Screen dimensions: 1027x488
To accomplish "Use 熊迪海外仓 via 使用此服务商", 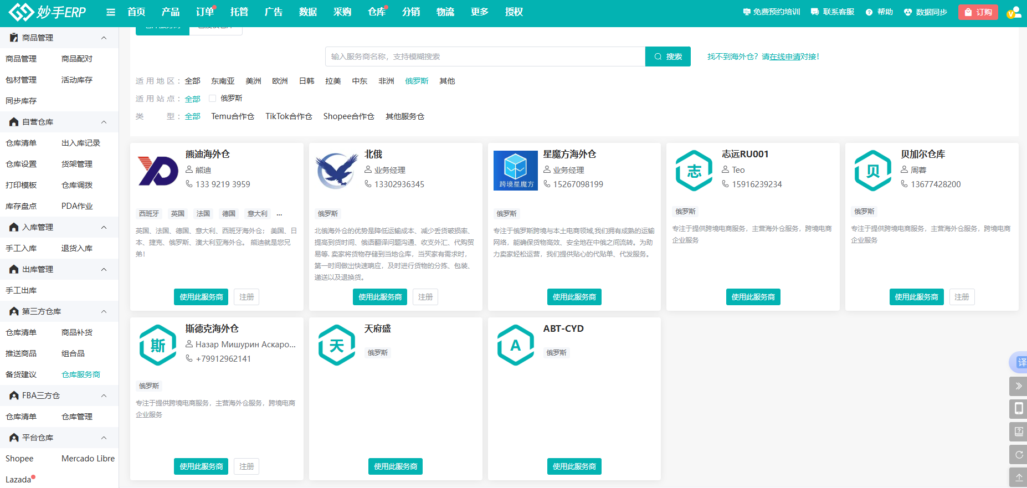I will [x=201, y=297].
